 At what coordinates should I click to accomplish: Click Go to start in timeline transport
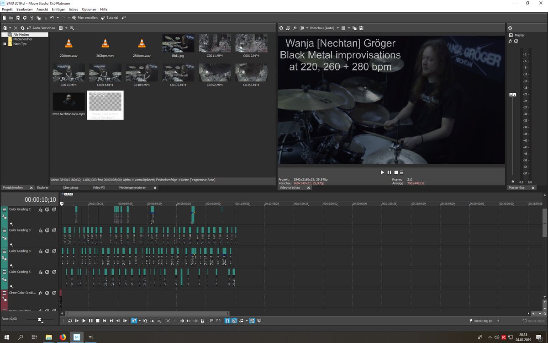coord(105,321)
